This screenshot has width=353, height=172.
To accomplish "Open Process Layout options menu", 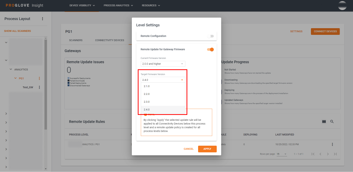I will tap(42, 19).
